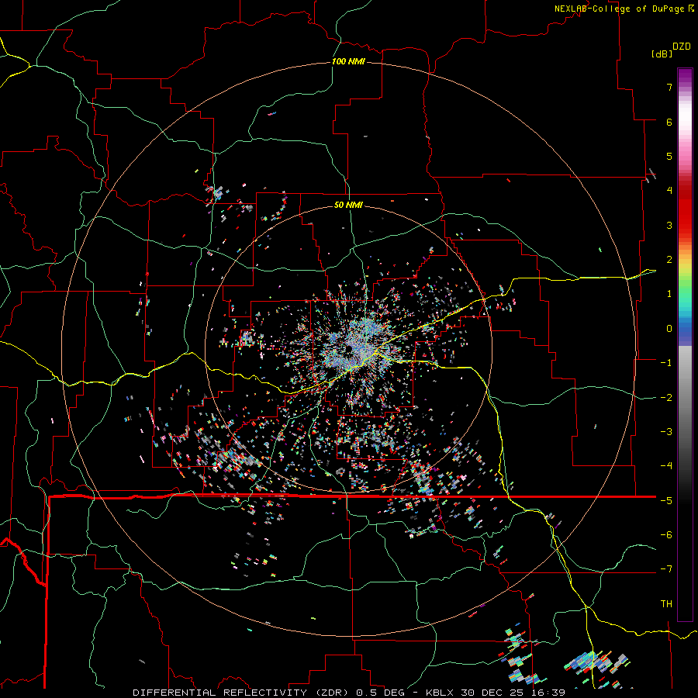The image size is (698, 698).
Task: Click the 3 dB label on the color scale
Action: pos(669,225)
